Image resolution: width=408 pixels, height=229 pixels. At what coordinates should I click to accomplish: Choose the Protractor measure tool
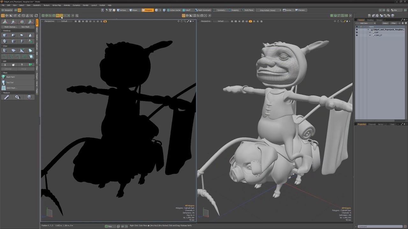click(18, 97)
